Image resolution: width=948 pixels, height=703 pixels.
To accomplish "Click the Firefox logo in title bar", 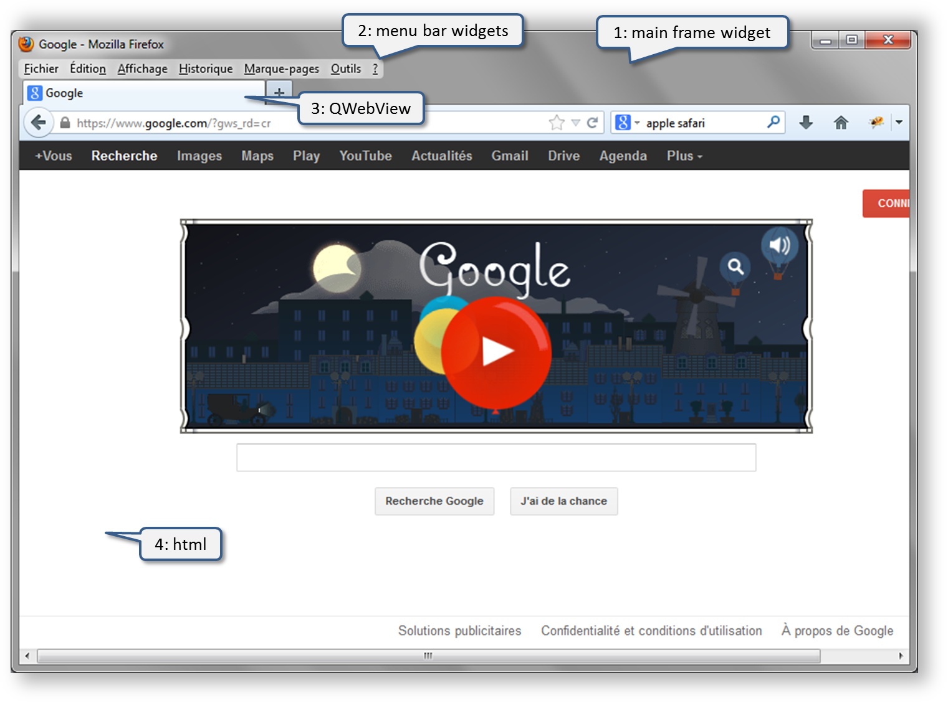I will [x=26, y=44].
